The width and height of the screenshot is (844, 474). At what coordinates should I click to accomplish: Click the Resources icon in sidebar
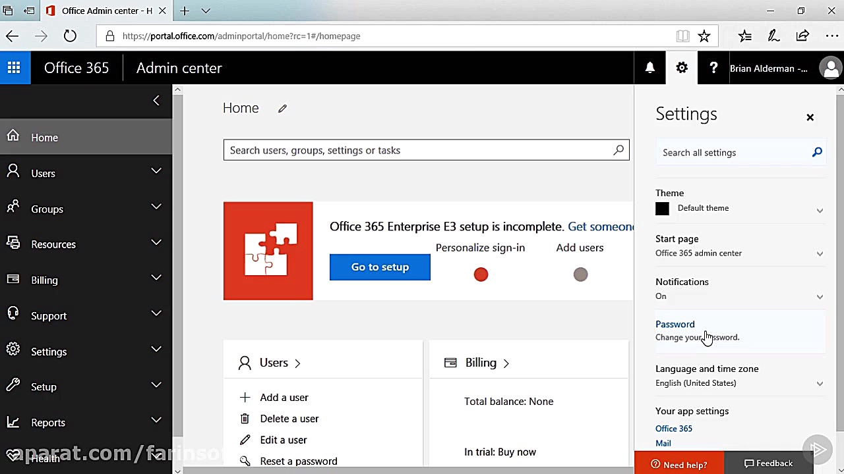13,244
